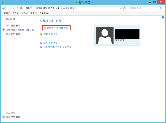Expand arrow before 제어판 breadcrumb
The width and height of the screenshot is (166, 123).
pyautogui.click(x=24, y=8)
